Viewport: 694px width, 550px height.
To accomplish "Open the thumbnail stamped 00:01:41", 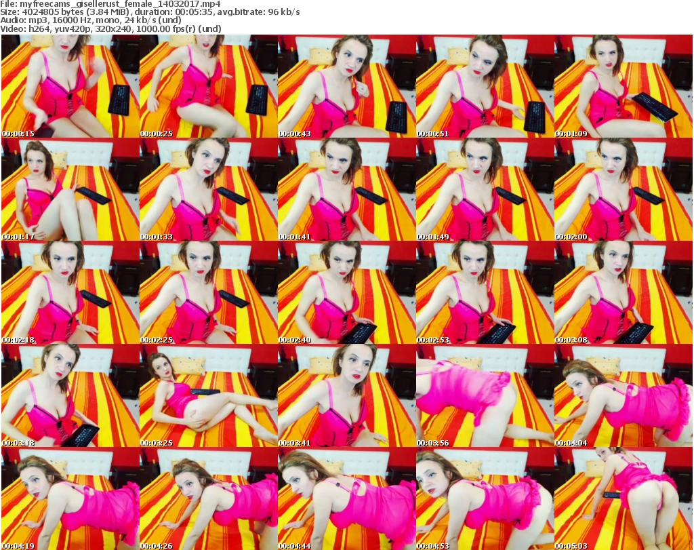I will pyautogui.click(x=346, y=189).
